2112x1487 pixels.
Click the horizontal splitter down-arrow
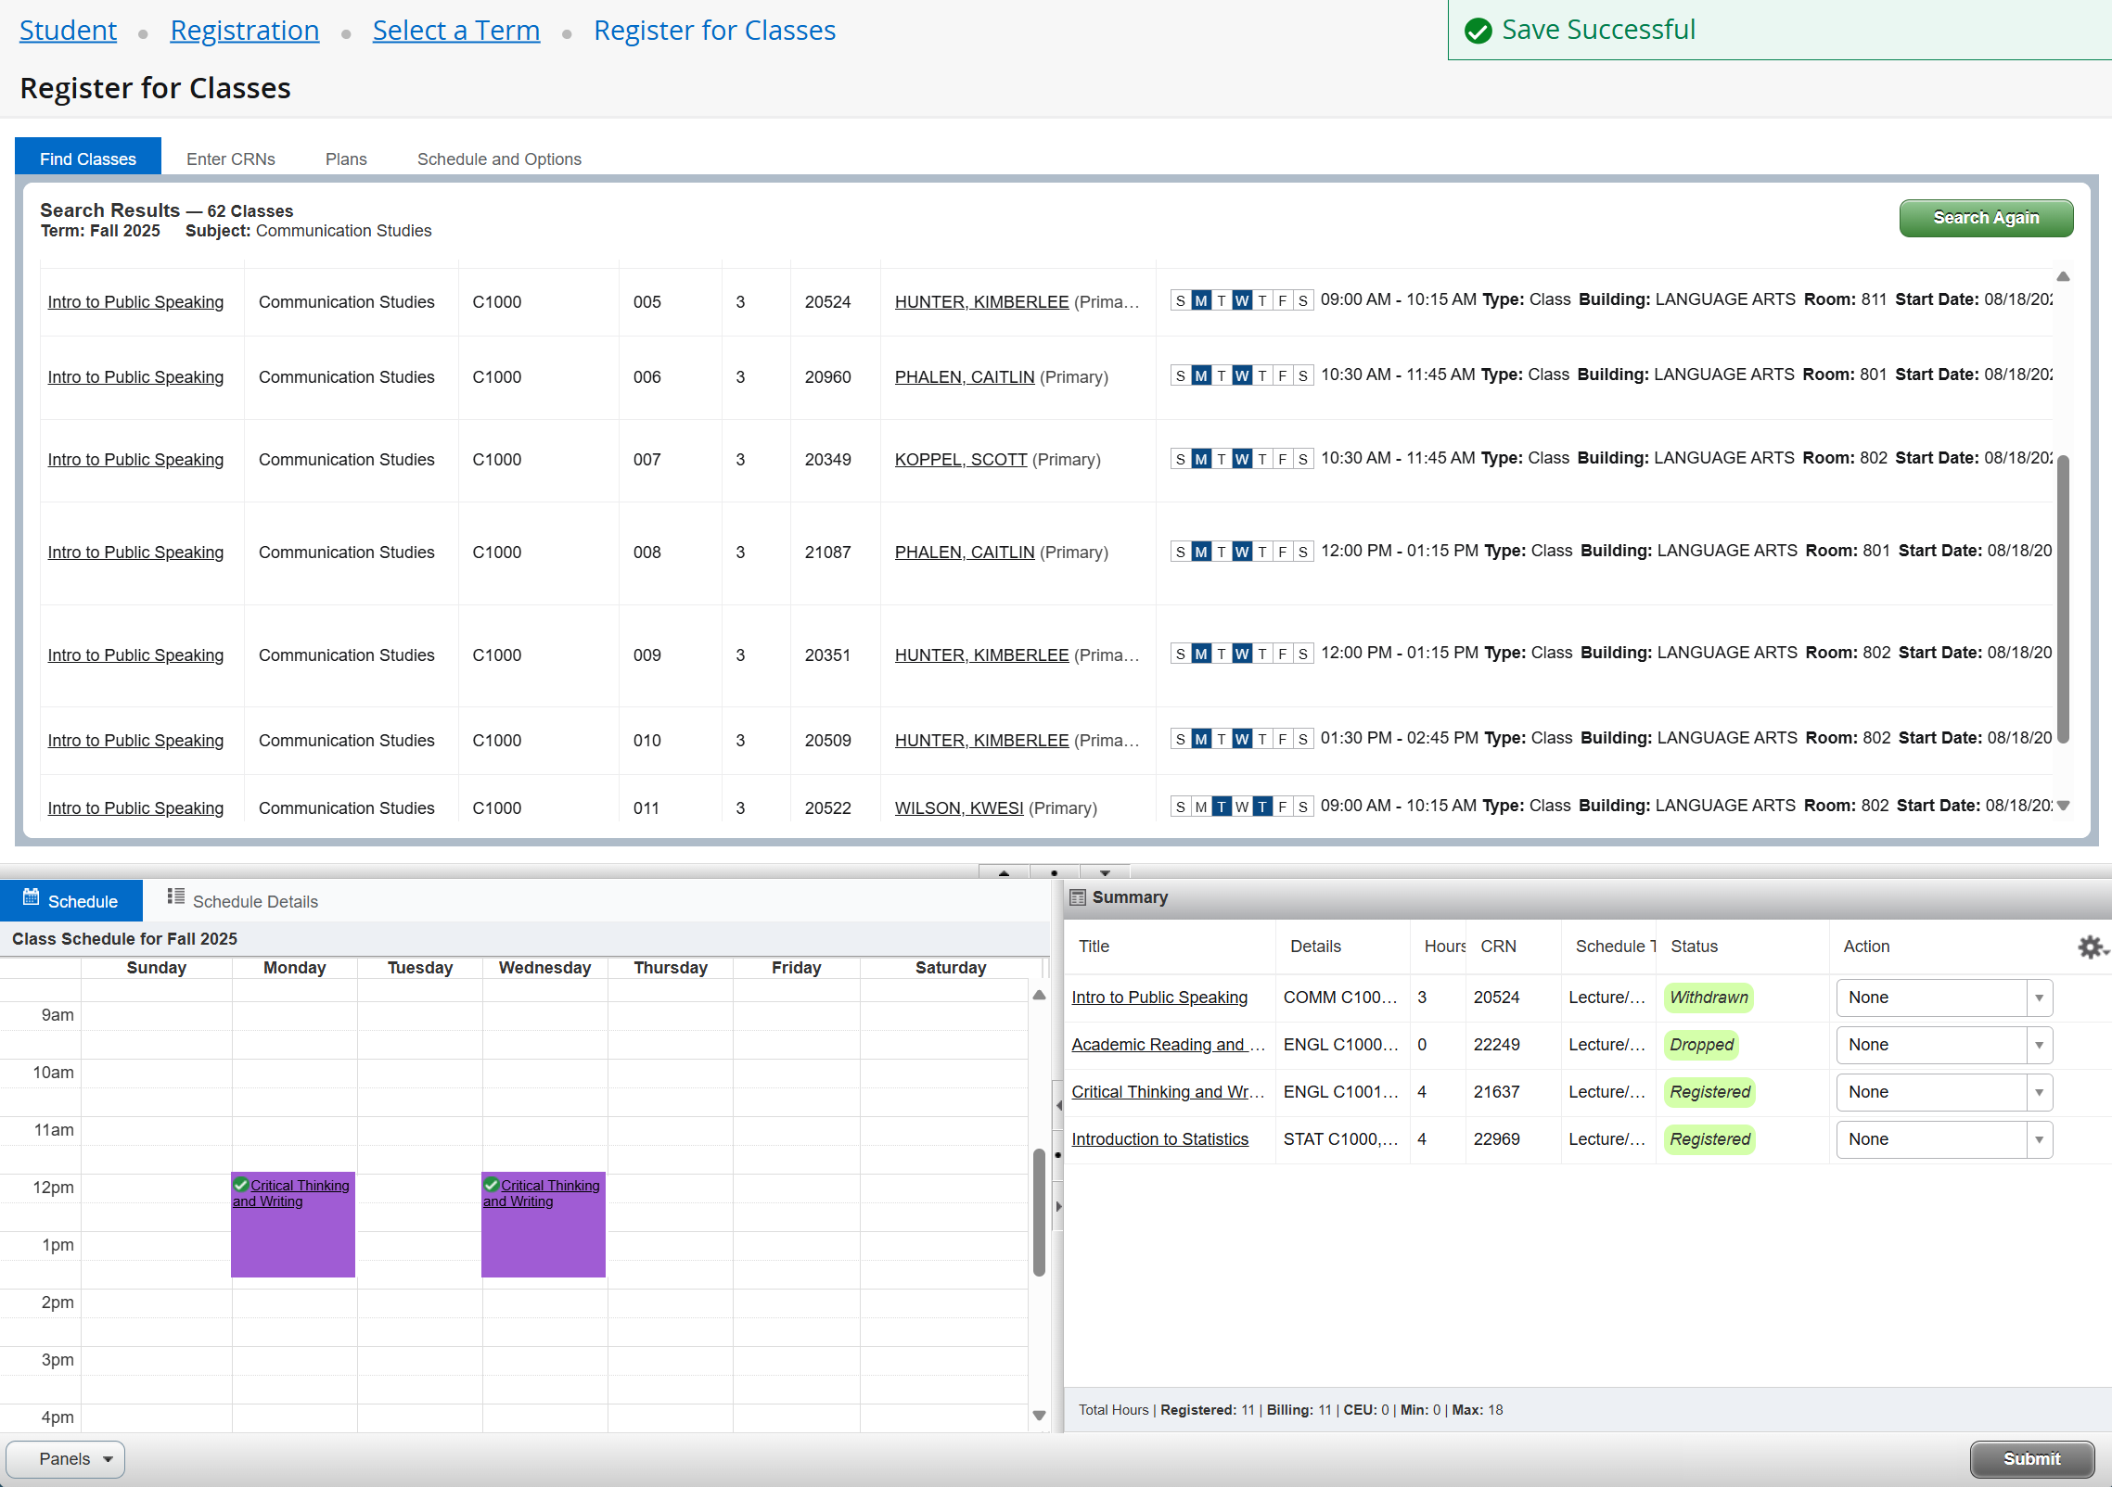(x=1105, y=872)
